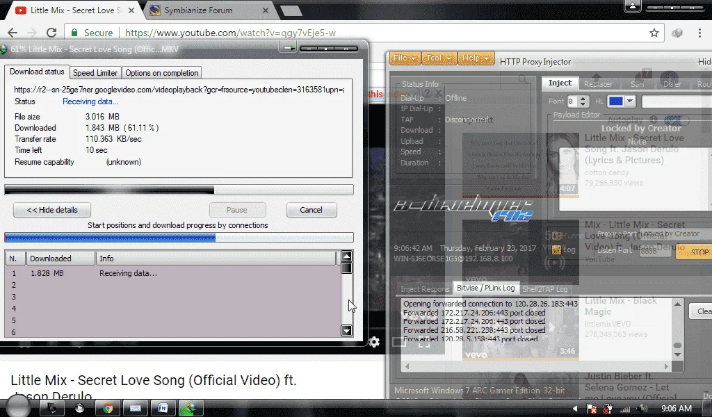Viewport: 712px width, 417px height.
Task: Open the Inject Respons log tab
Action: pyautogui.click(x=425, y=289)
